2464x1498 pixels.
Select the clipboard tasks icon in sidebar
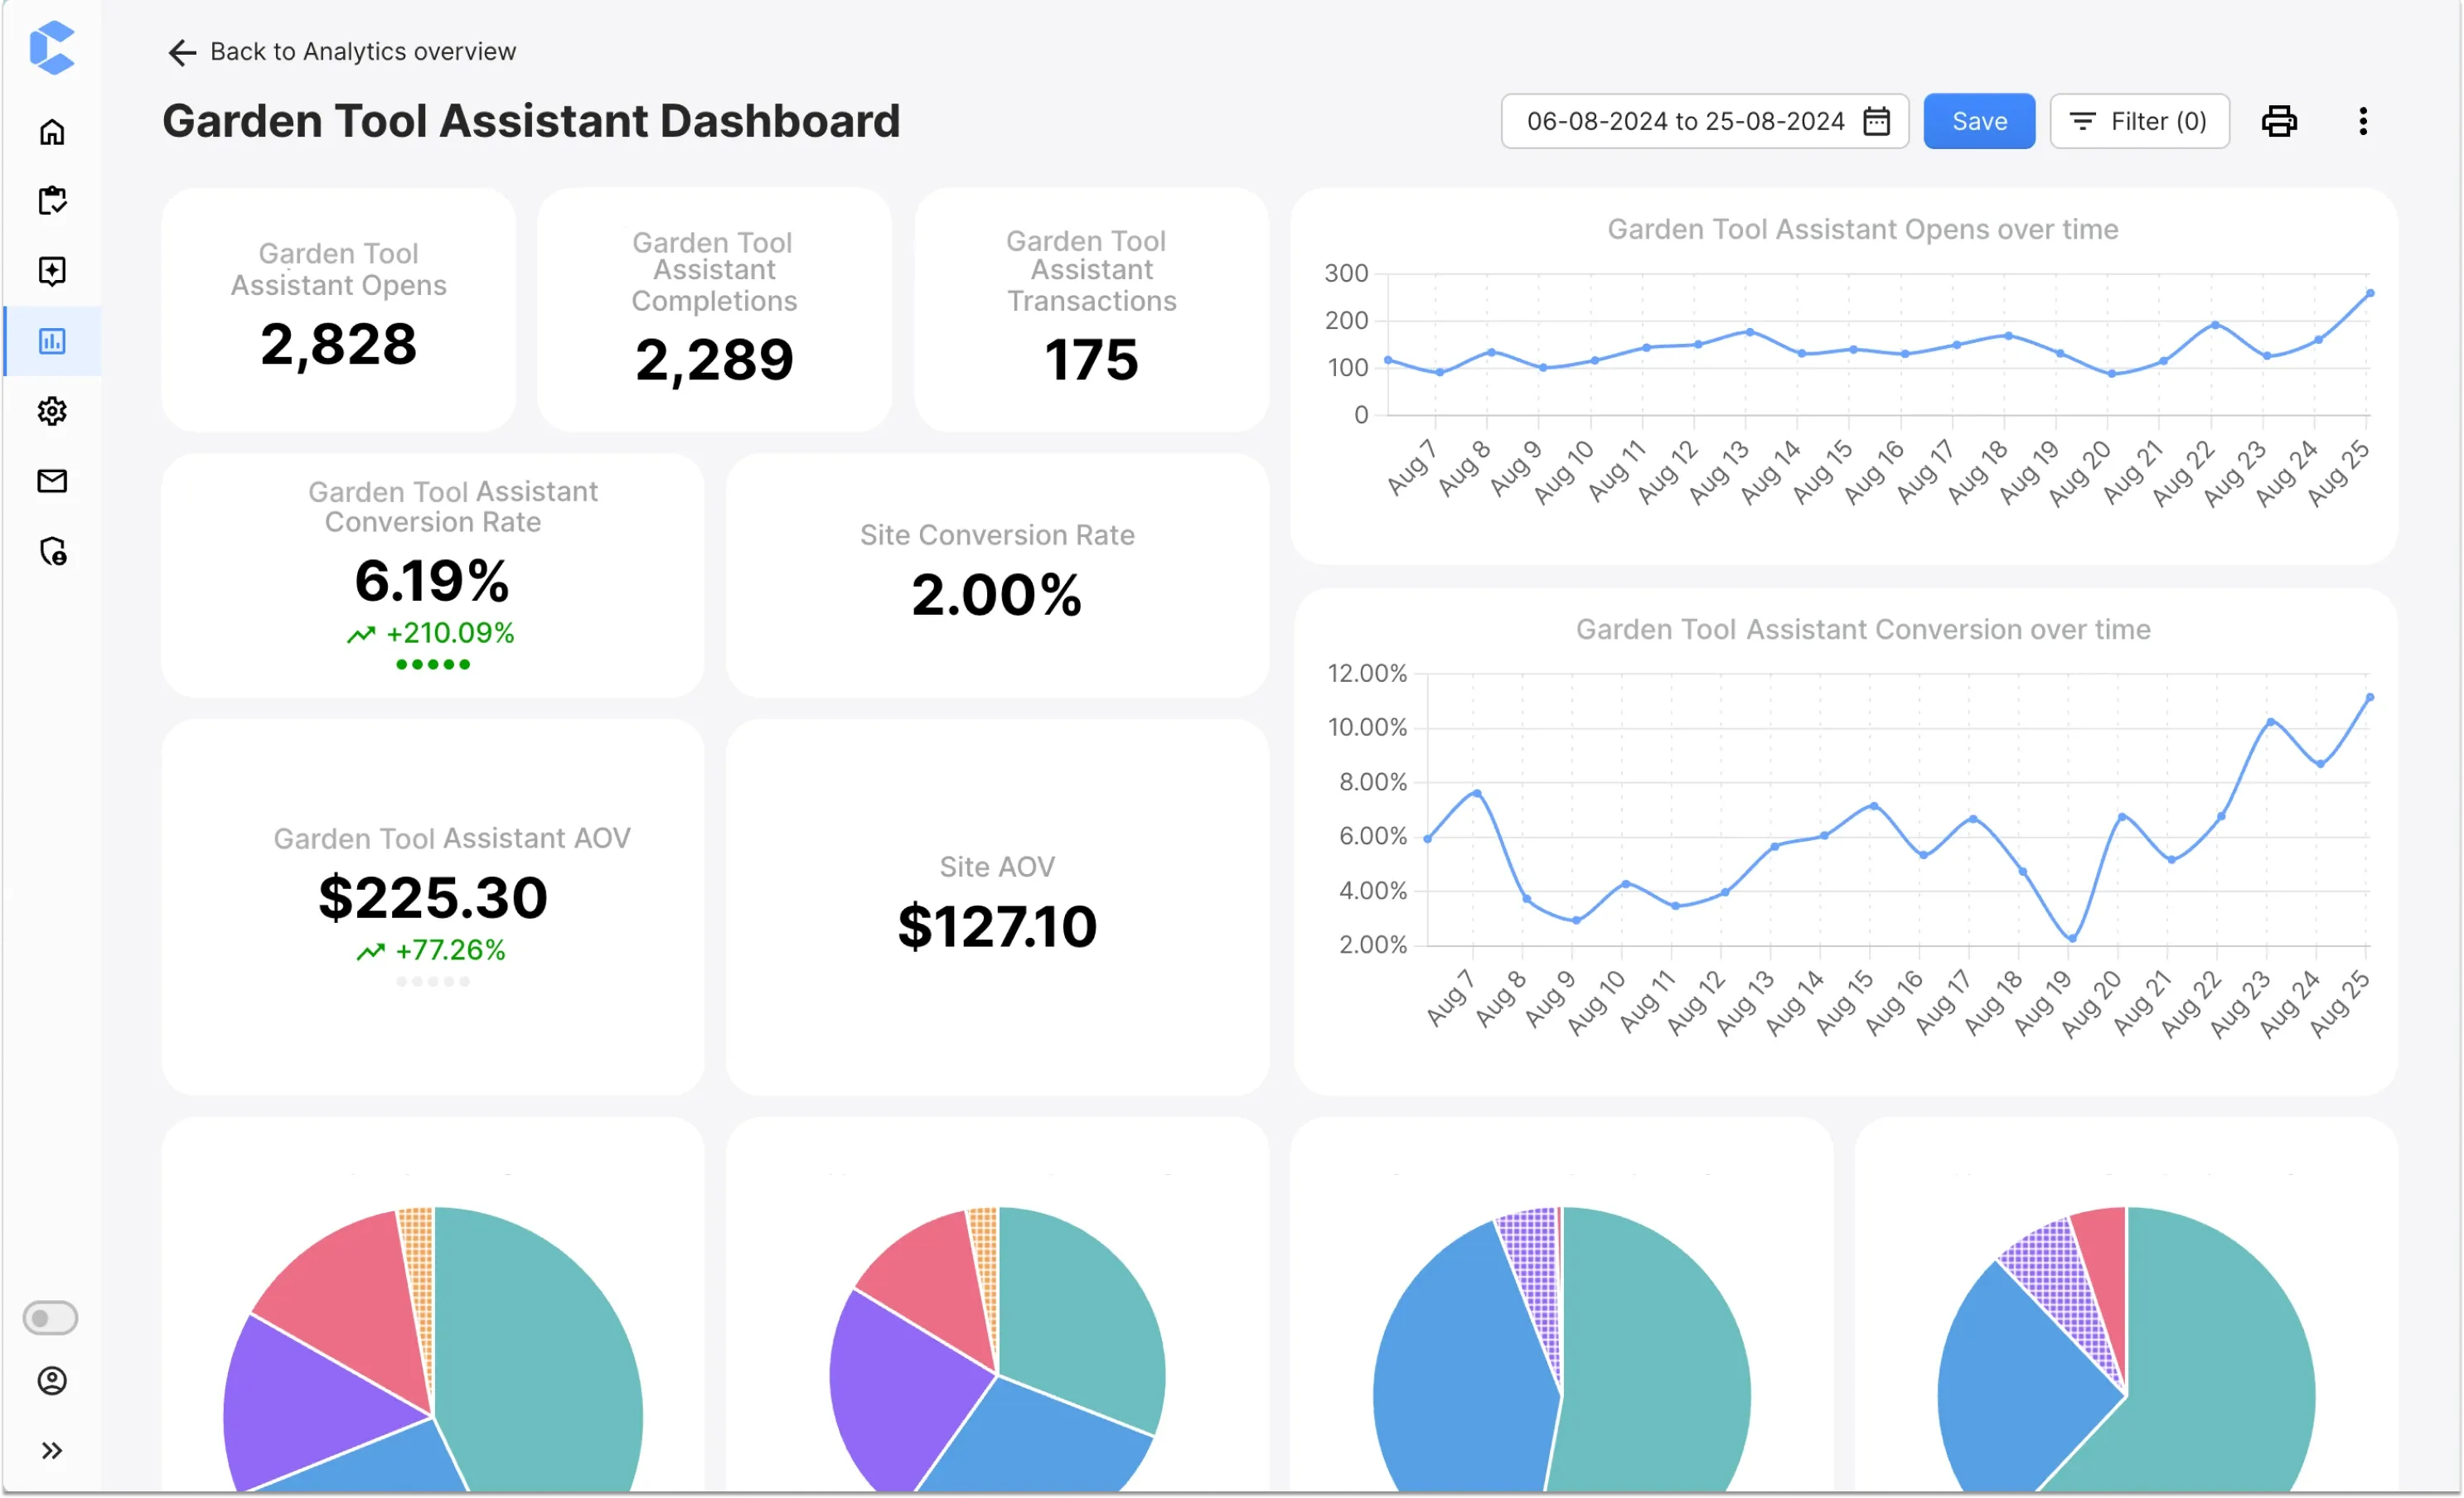52,201
